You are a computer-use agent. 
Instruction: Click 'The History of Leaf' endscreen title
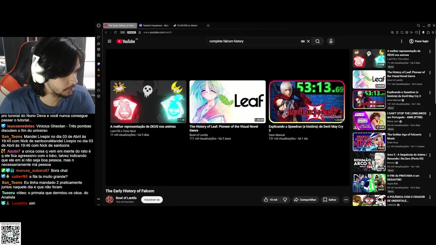click(224, 128)
